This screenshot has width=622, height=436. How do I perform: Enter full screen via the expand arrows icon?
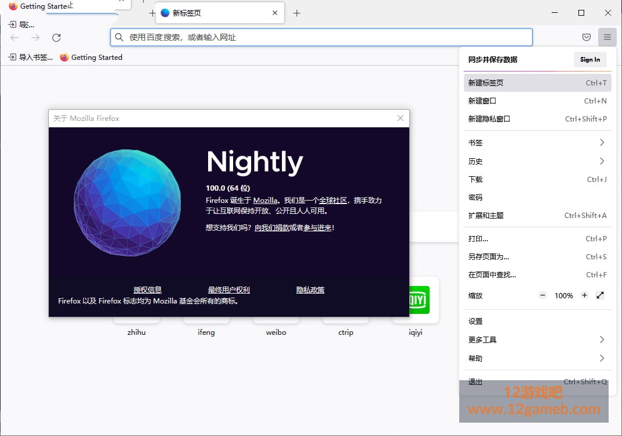pyautogui.click(x=600, y=295)
